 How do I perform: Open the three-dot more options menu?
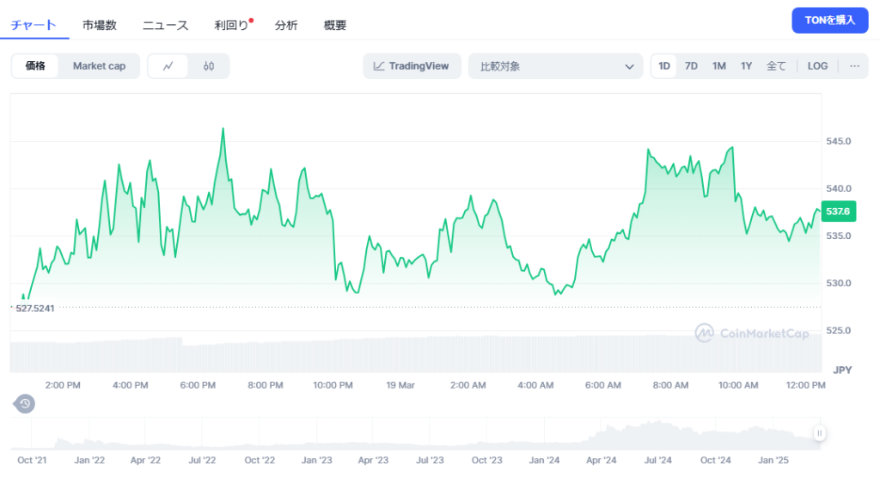[853, 66]
